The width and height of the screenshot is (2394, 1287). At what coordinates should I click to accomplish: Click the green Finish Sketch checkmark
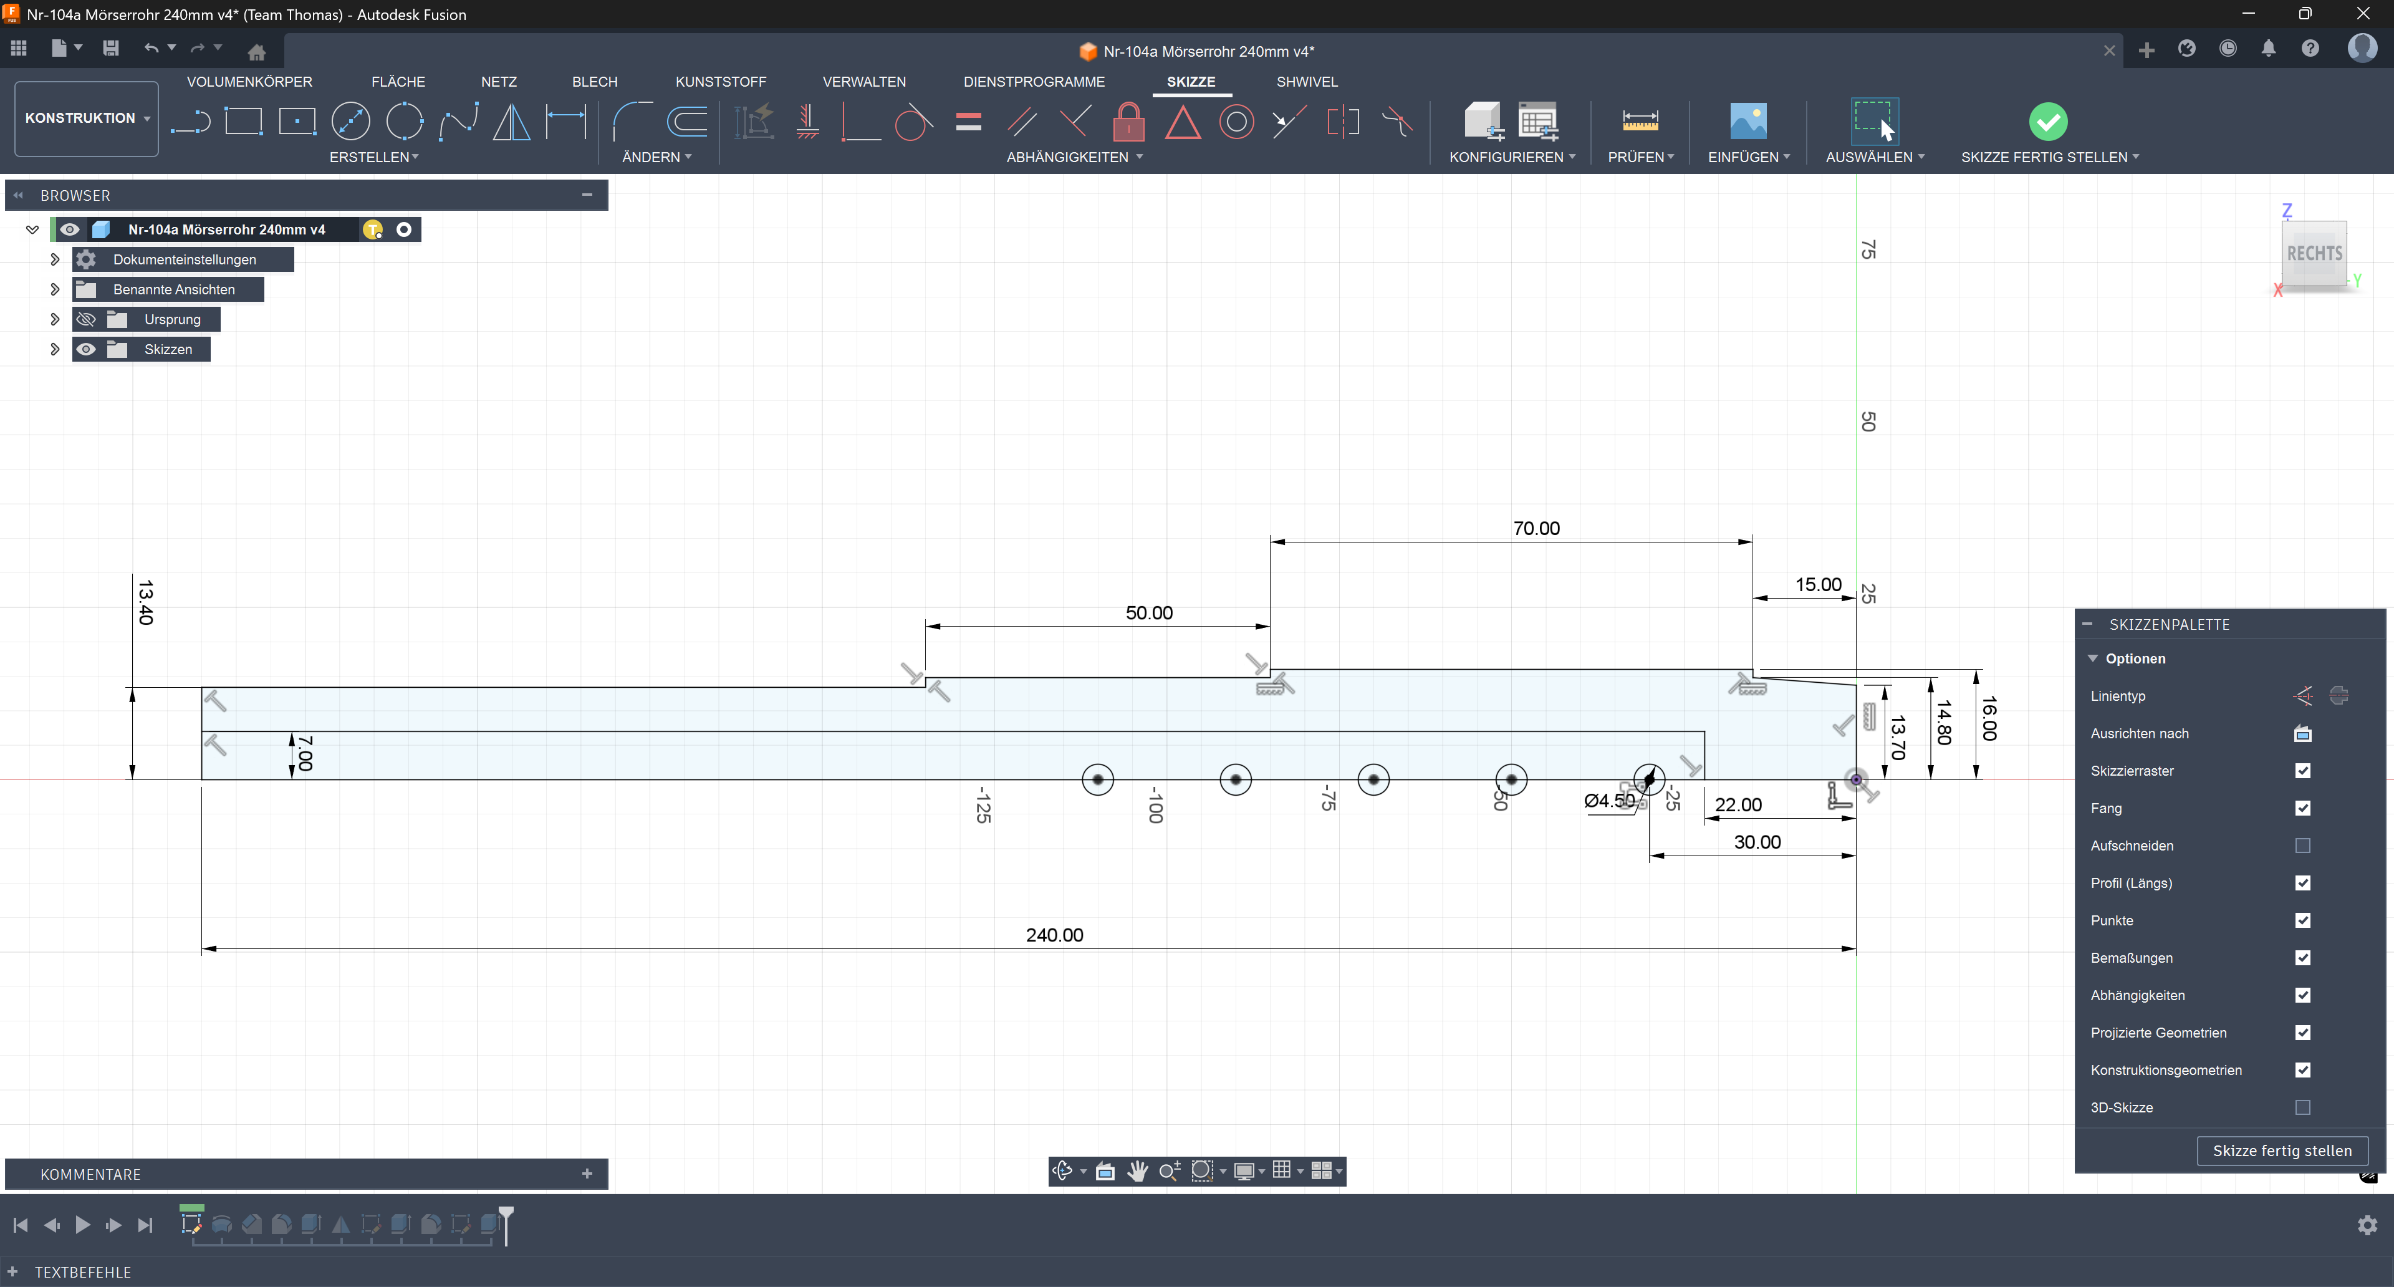click(2047, 122)
